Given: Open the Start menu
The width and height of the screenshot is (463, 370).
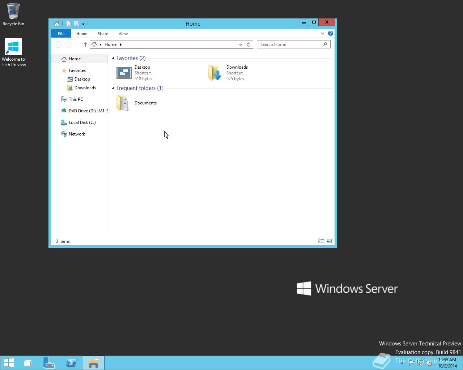Looking at the screenshot, I should pyautogui.click(x=9, y=363).
